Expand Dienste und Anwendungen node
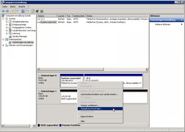This screenshot has height=132, width=185. 3,45
